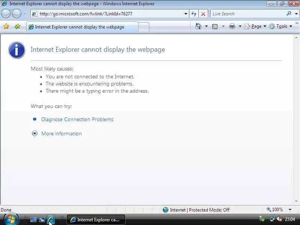Launch Internet Explorer from quick launch
Viewport: 300px width, 225px height.
click(51, 220)
